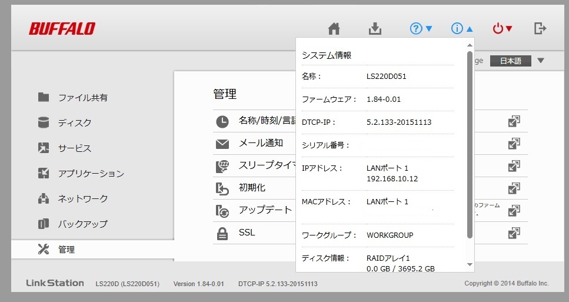Open SSL settings
This screenshot has width=569, height=302.
coord(247,233)
